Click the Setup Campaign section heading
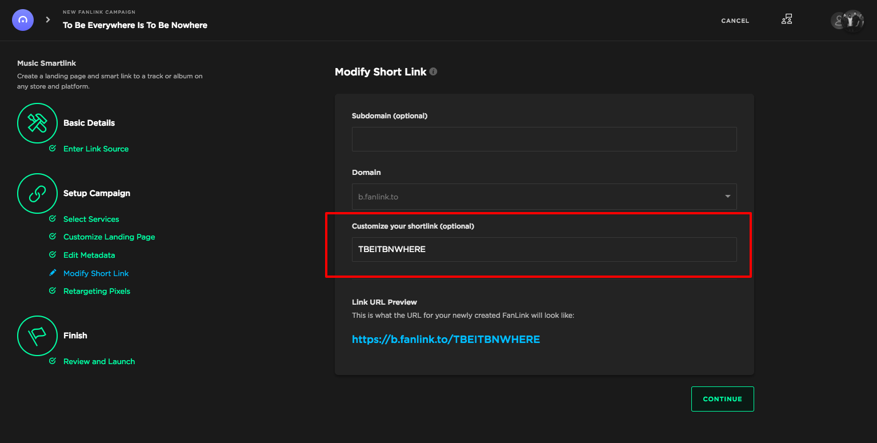 pos(97,193)
